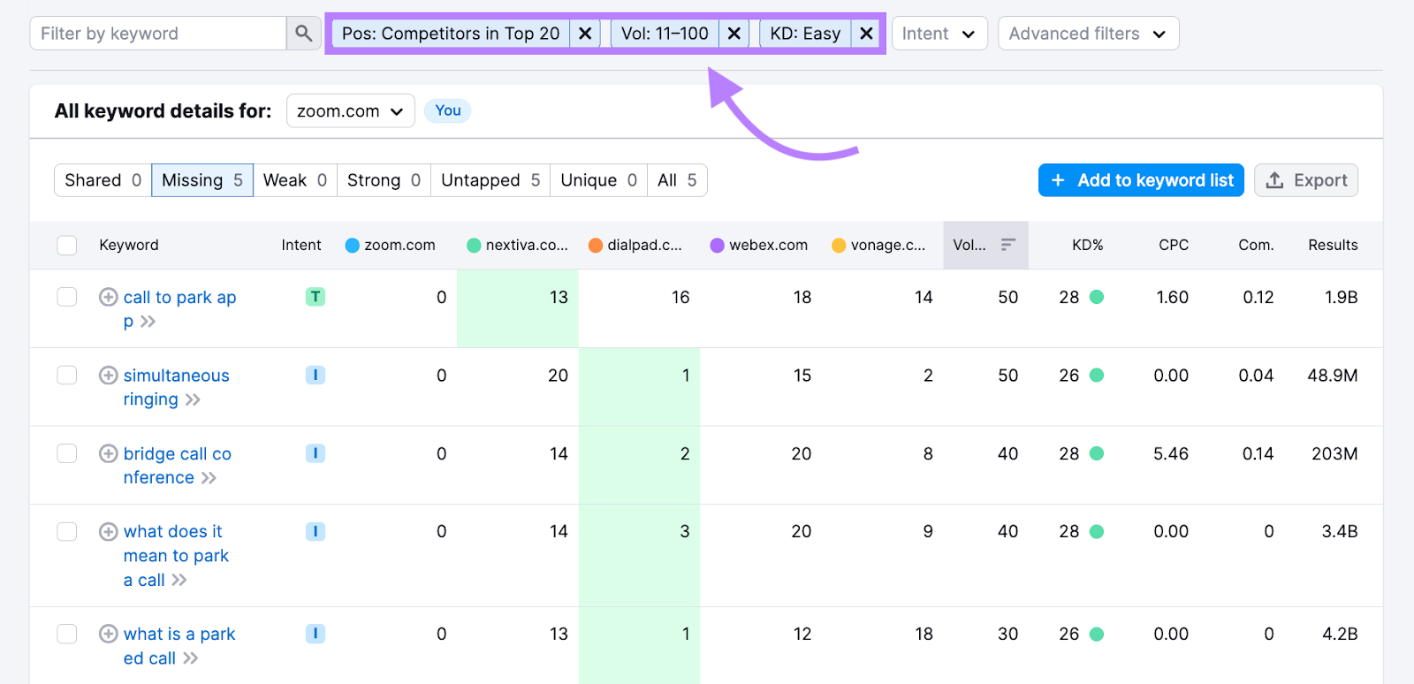The image size is (1414, 684).
Task: Open 'what does it mean to park a call' link
Action: (x=176, y=556)
